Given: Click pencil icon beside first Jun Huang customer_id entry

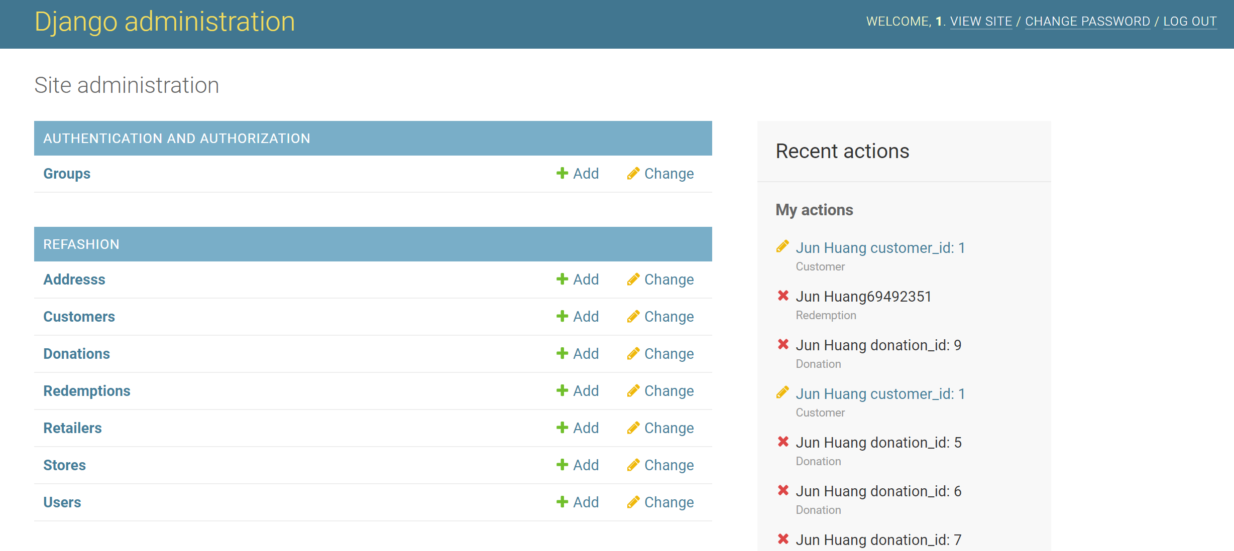Looking at the screenshot, I should (x=782, y=246).
